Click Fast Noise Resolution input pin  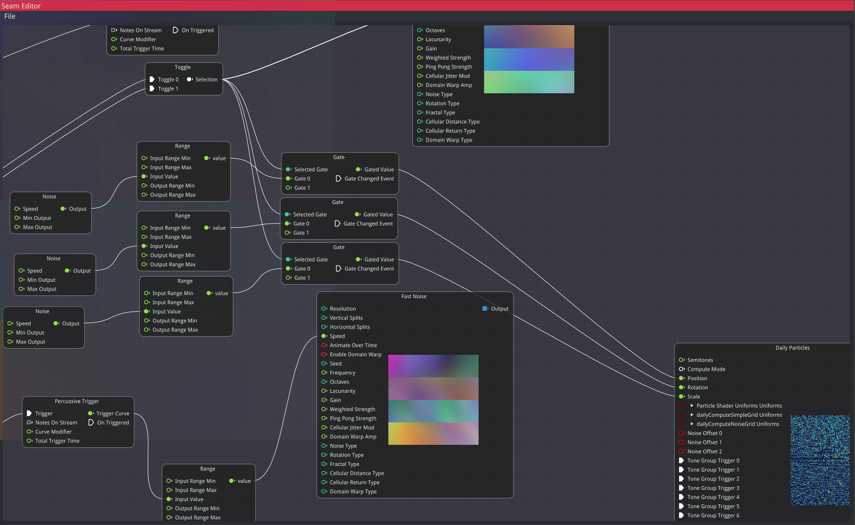(x=324, y=308)
